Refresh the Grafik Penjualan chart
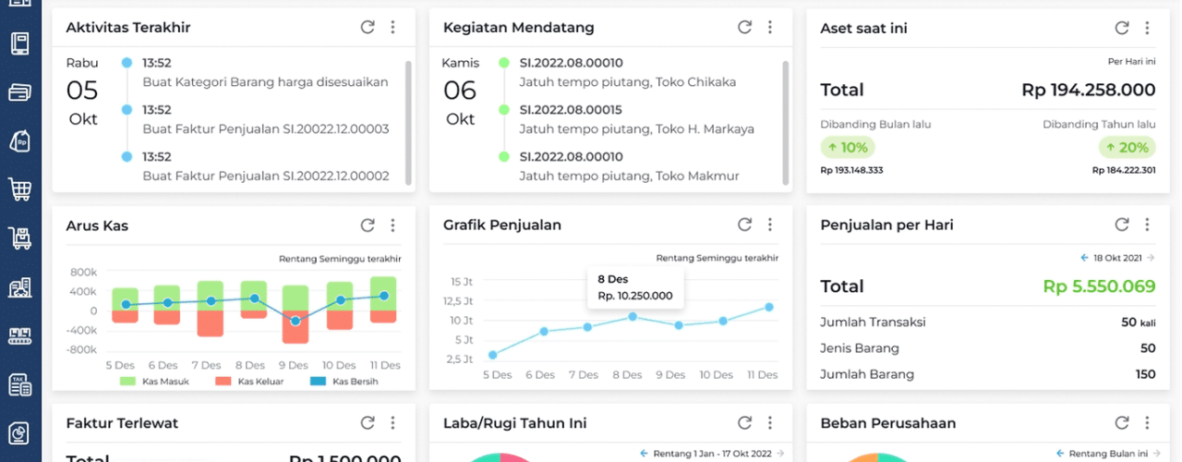 coord(745,225)
